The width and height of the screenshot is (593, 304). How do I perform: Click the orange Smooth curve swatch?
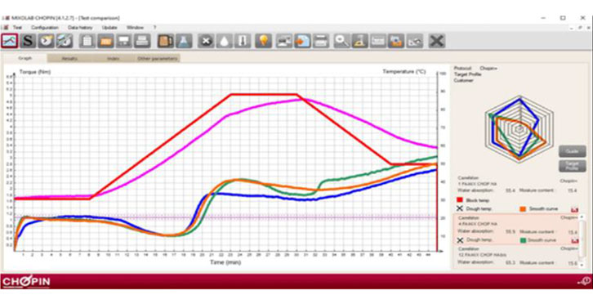point(523,208)
